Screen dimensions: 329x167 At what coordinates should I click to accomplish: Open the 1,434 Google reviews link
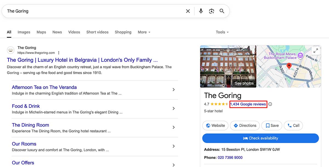point(248,104)
